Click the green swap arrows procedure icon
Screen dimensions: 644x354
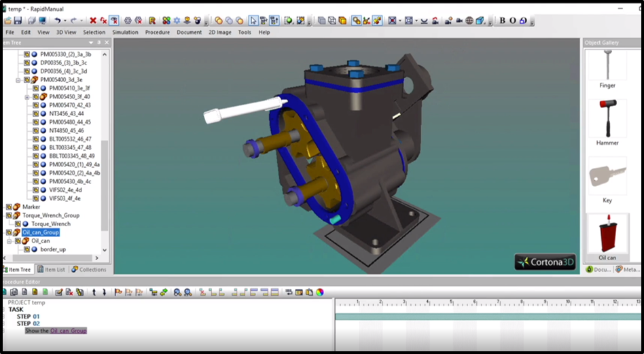[x=164, y=292]
